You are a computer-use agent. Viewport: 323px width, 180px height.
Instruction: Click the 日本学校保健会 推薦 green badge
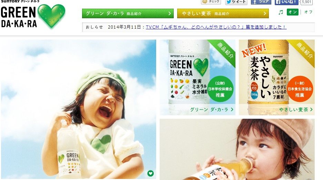[220, 89]
